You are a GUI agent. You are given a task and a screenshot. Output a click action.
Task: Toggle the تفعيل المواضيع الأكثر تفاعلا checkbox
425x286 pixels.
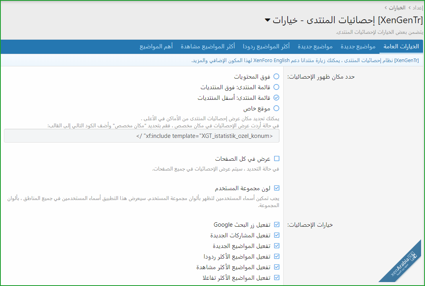pos(277,278)
